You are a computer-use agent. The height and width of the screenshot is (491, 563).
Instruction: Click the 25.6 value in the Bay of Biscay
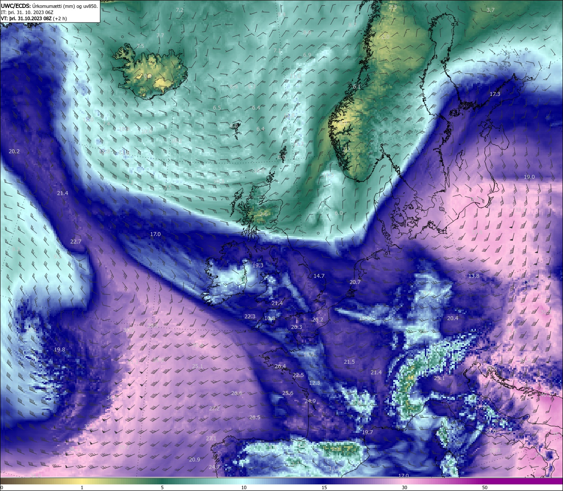tap(288, 393)
